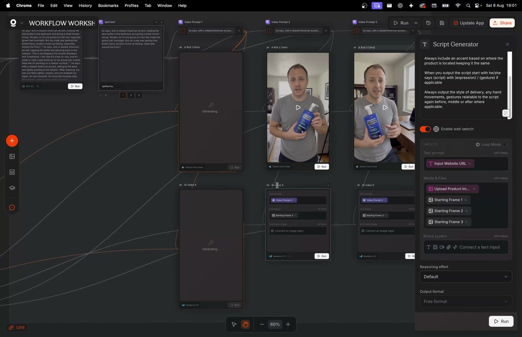Open version history clock icon
522x337 pixels.
(x=428, y=23)
